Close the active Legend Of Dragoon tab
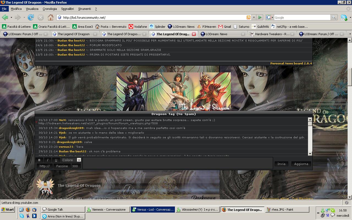The height and width of the screenshot is (220, 352). [194, 34]
